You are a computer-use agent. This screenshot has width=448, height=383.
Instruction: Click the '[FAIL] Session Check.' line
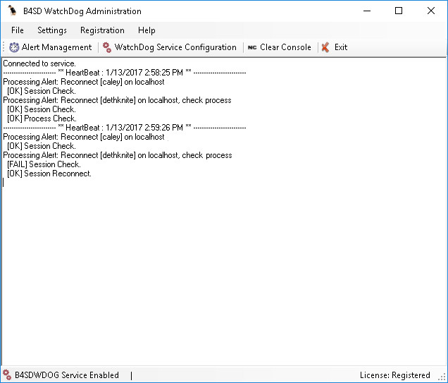coord(44,164)
